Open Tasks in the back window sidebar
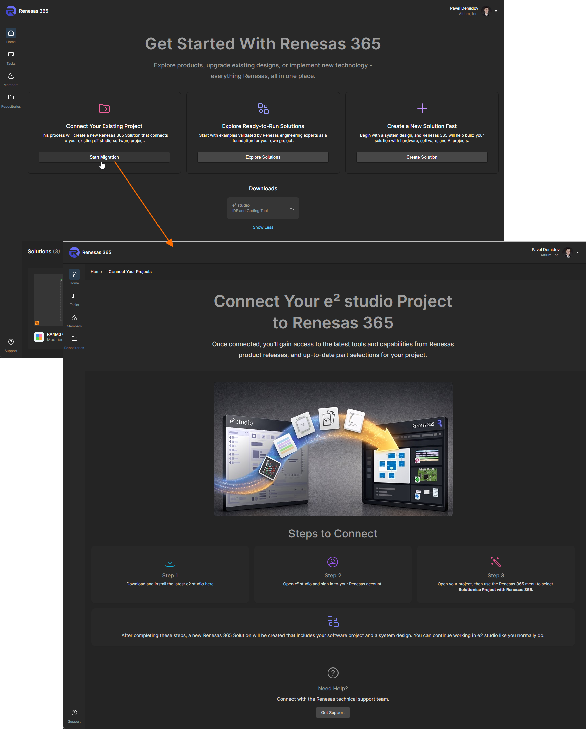 [11, 58]
